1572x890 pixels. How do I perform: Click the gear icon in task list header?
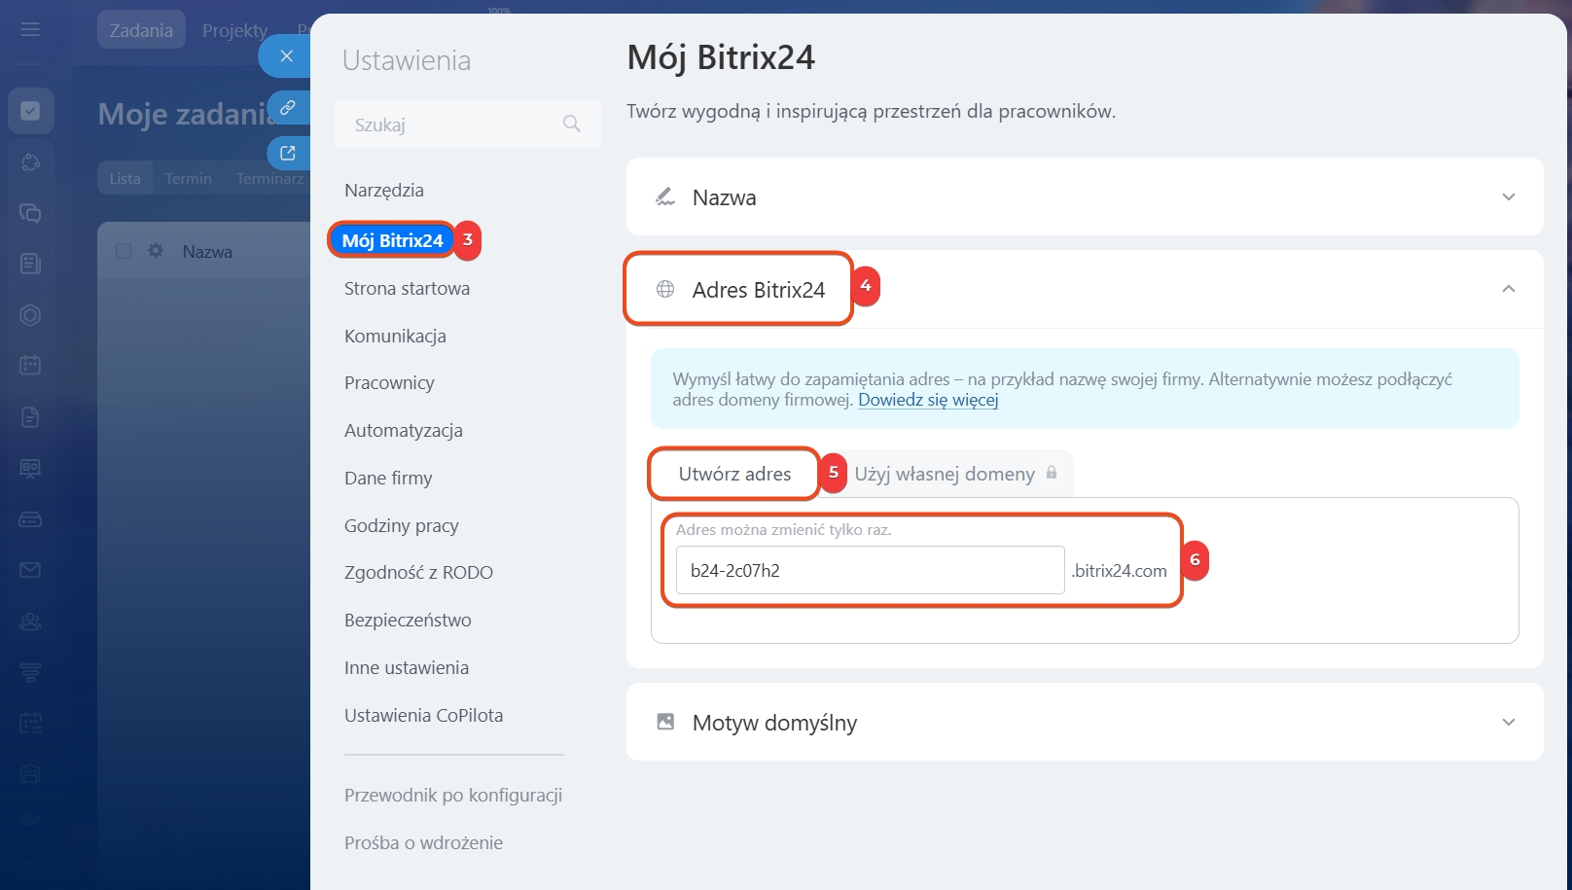[156, 251]
